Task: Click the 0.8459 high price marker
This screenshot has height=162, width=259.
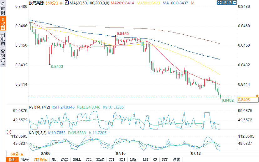Action: coord(122,34)
